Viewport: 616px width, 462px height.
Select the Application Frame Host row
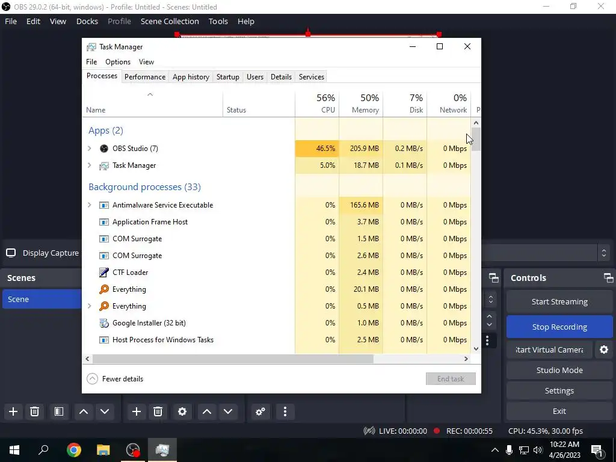pos(277,221)
